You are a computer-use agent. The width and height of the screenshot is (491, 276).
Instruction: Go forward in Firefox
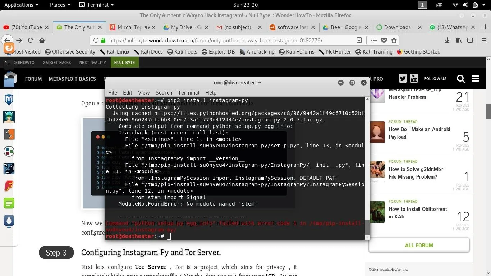[x=19, y=40]
